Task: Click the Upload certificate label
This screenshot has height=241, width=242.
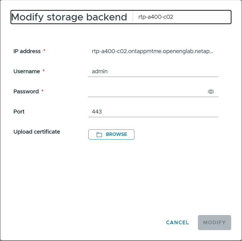Action: 37,132
